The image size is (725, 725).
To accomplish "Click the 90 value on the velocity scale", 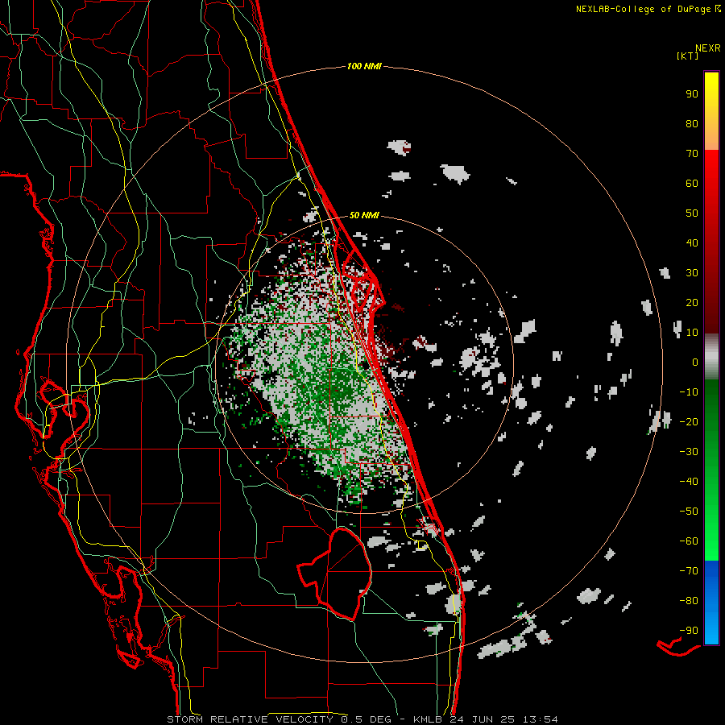I will point(692,94).
